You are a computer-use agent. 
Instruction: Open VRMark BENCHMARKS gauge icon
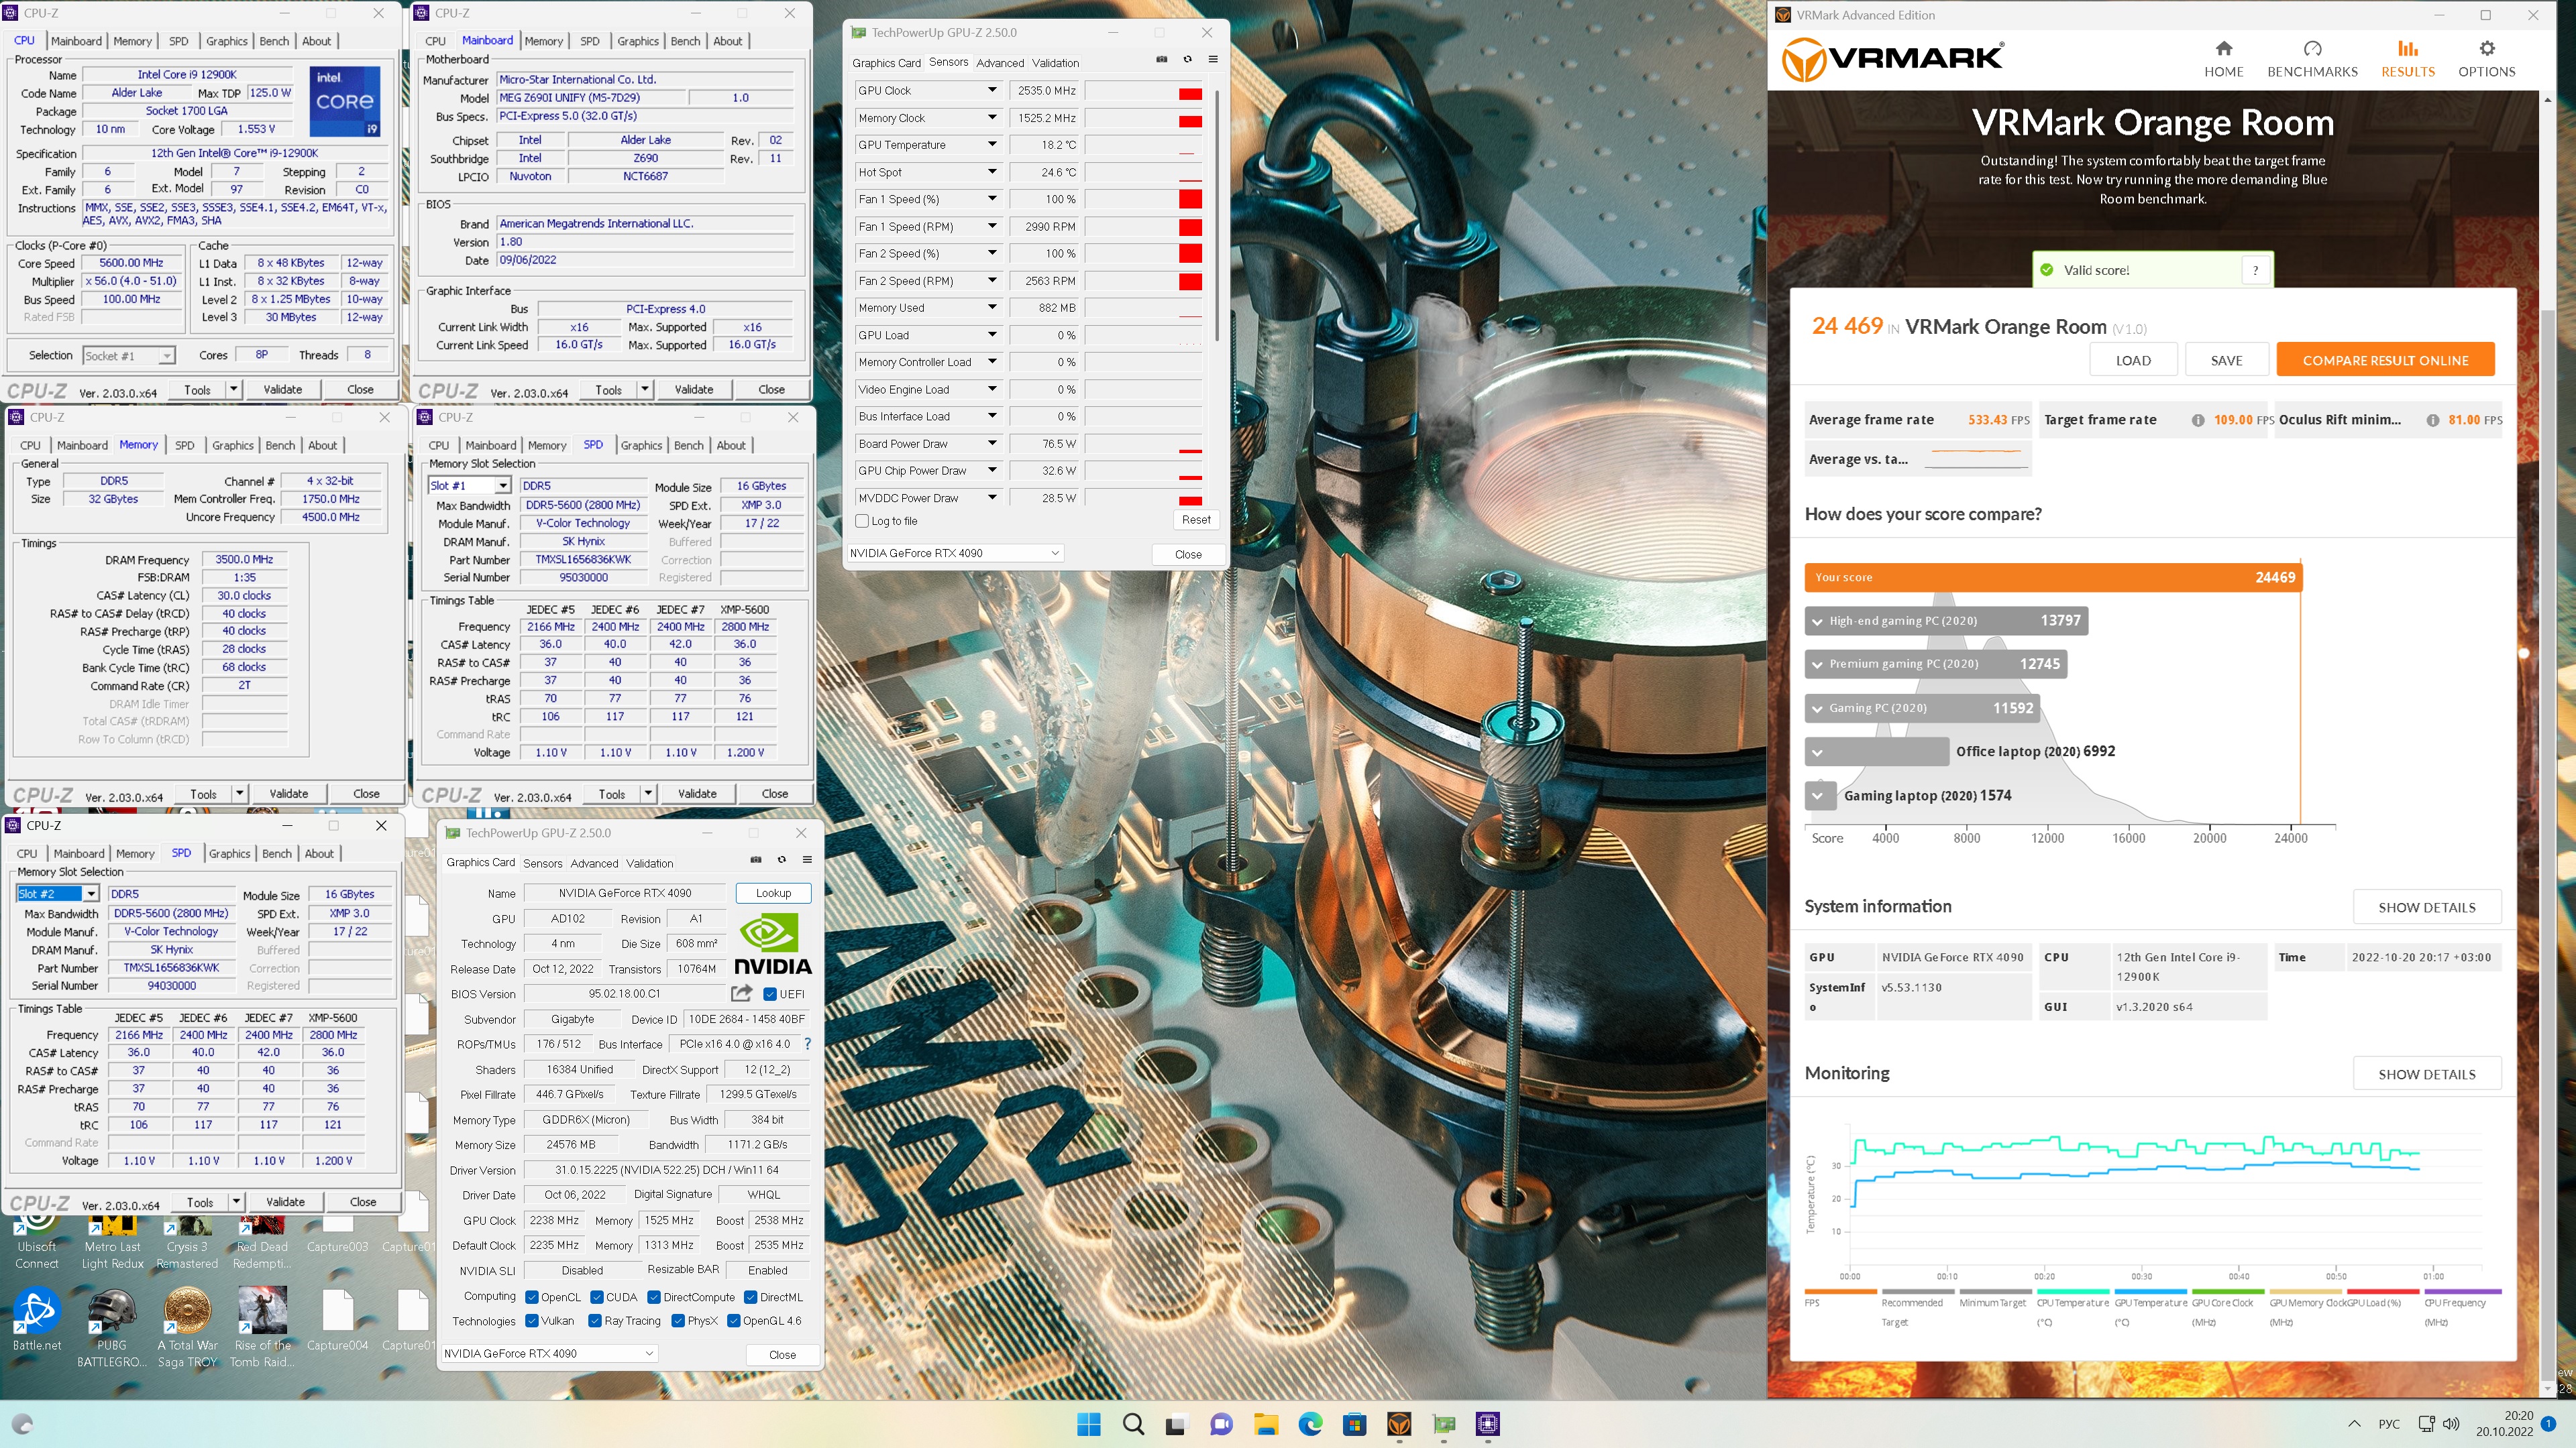pyautogui.click(x=2312, y=48)
